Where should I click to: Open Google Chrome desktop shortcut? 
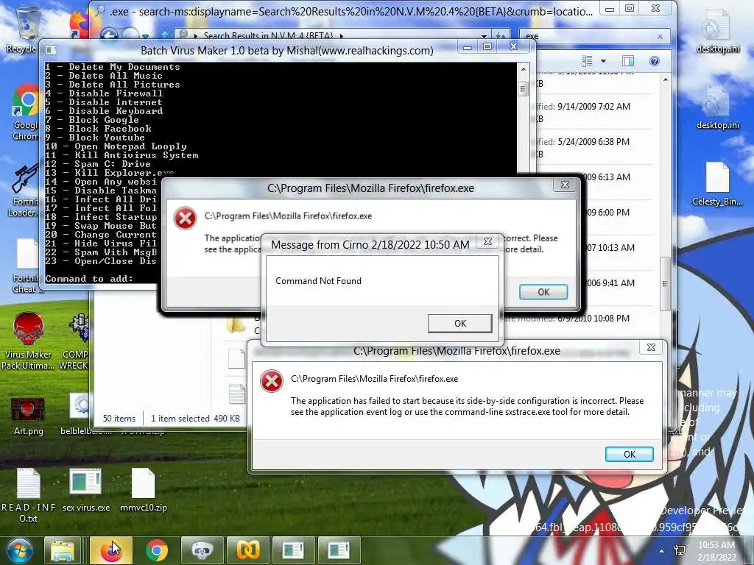point(25,110)
